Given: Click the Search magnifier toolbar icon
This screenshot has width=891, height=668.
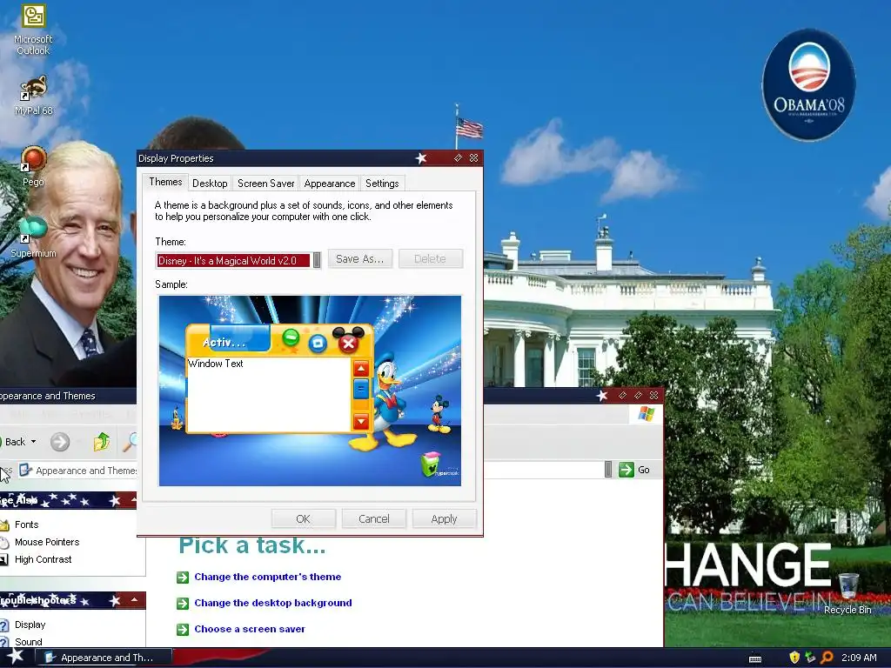Looking at the screenshot, I should tap(131, 441).
